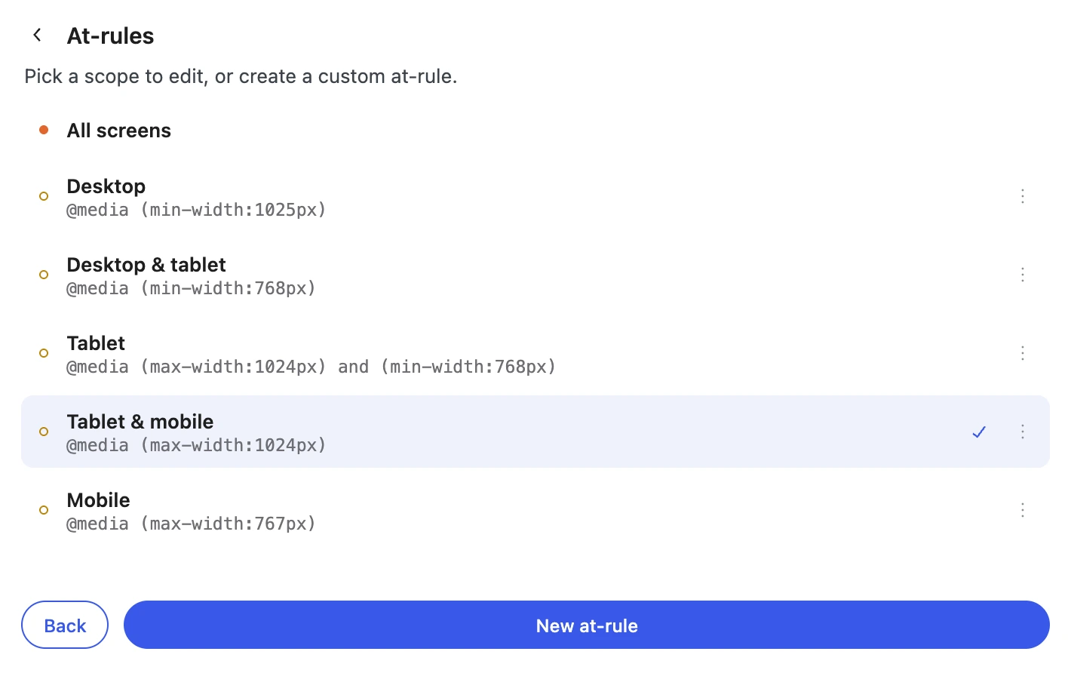
Task: Click the At-rules heading
Action: [110, 35]
